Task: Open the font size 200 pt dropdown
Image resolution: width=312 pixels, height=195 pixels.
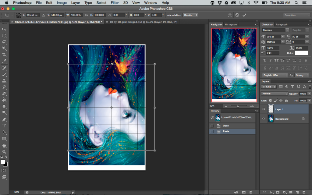Action: pyautogui.click(x=283, y=37)
